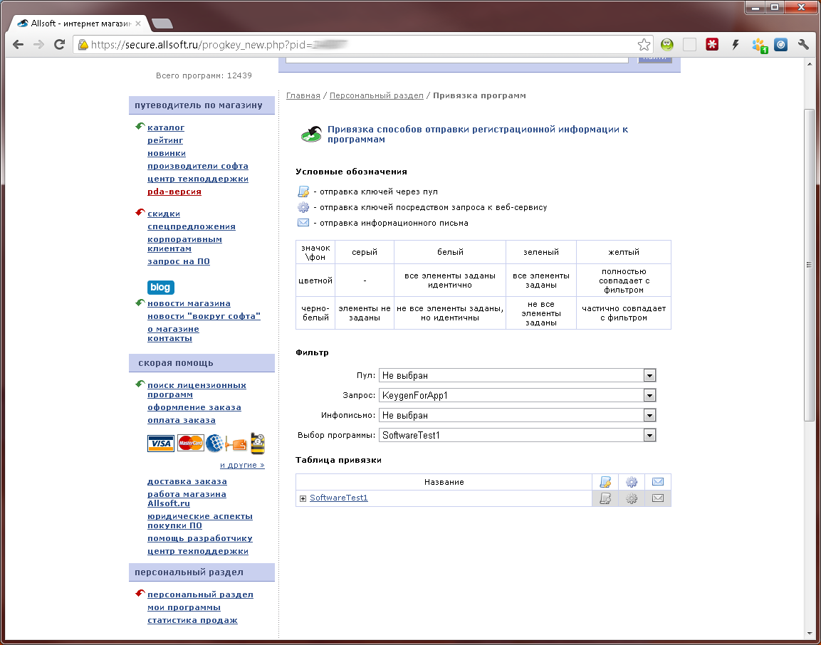
Task: Click SoftwareTest1 row envelope icon
Action: pos(658,498)
